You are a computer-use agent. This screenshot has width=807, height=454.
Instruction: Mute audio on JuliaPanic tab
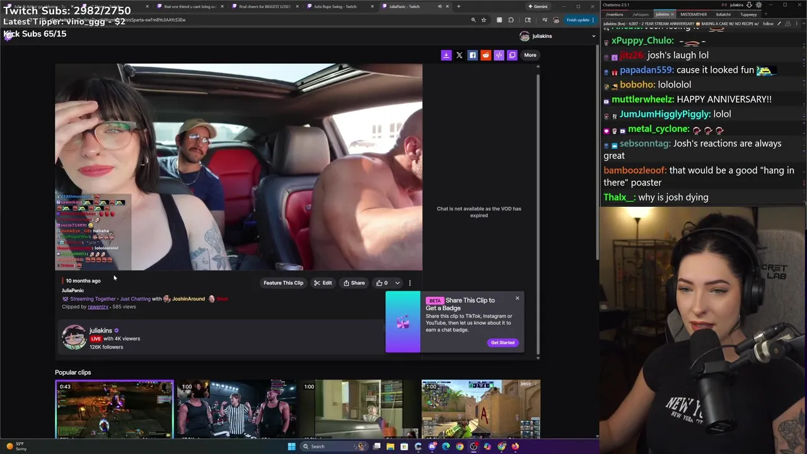[x=439, y=6]
